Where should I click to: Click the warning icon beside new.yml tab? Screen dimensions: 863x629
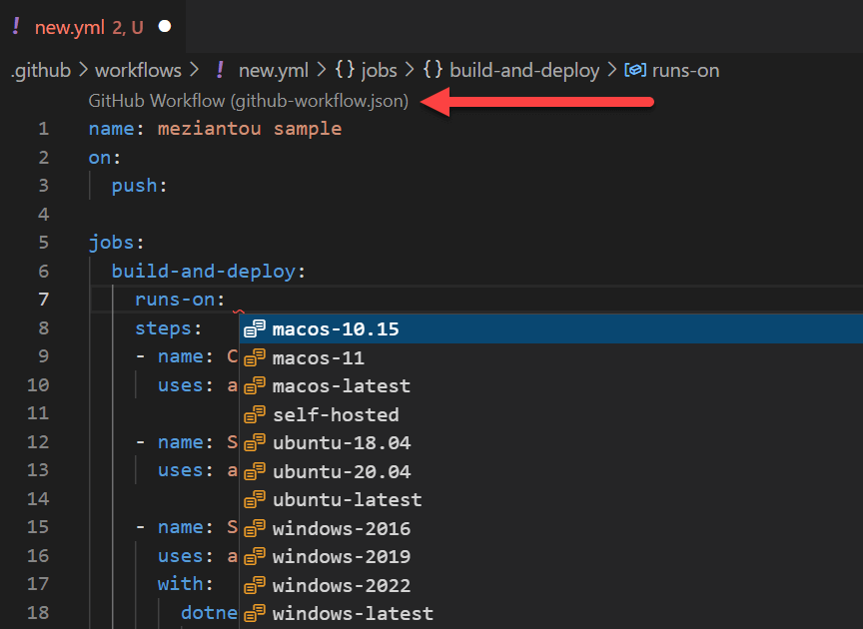(x=14, y=27)
